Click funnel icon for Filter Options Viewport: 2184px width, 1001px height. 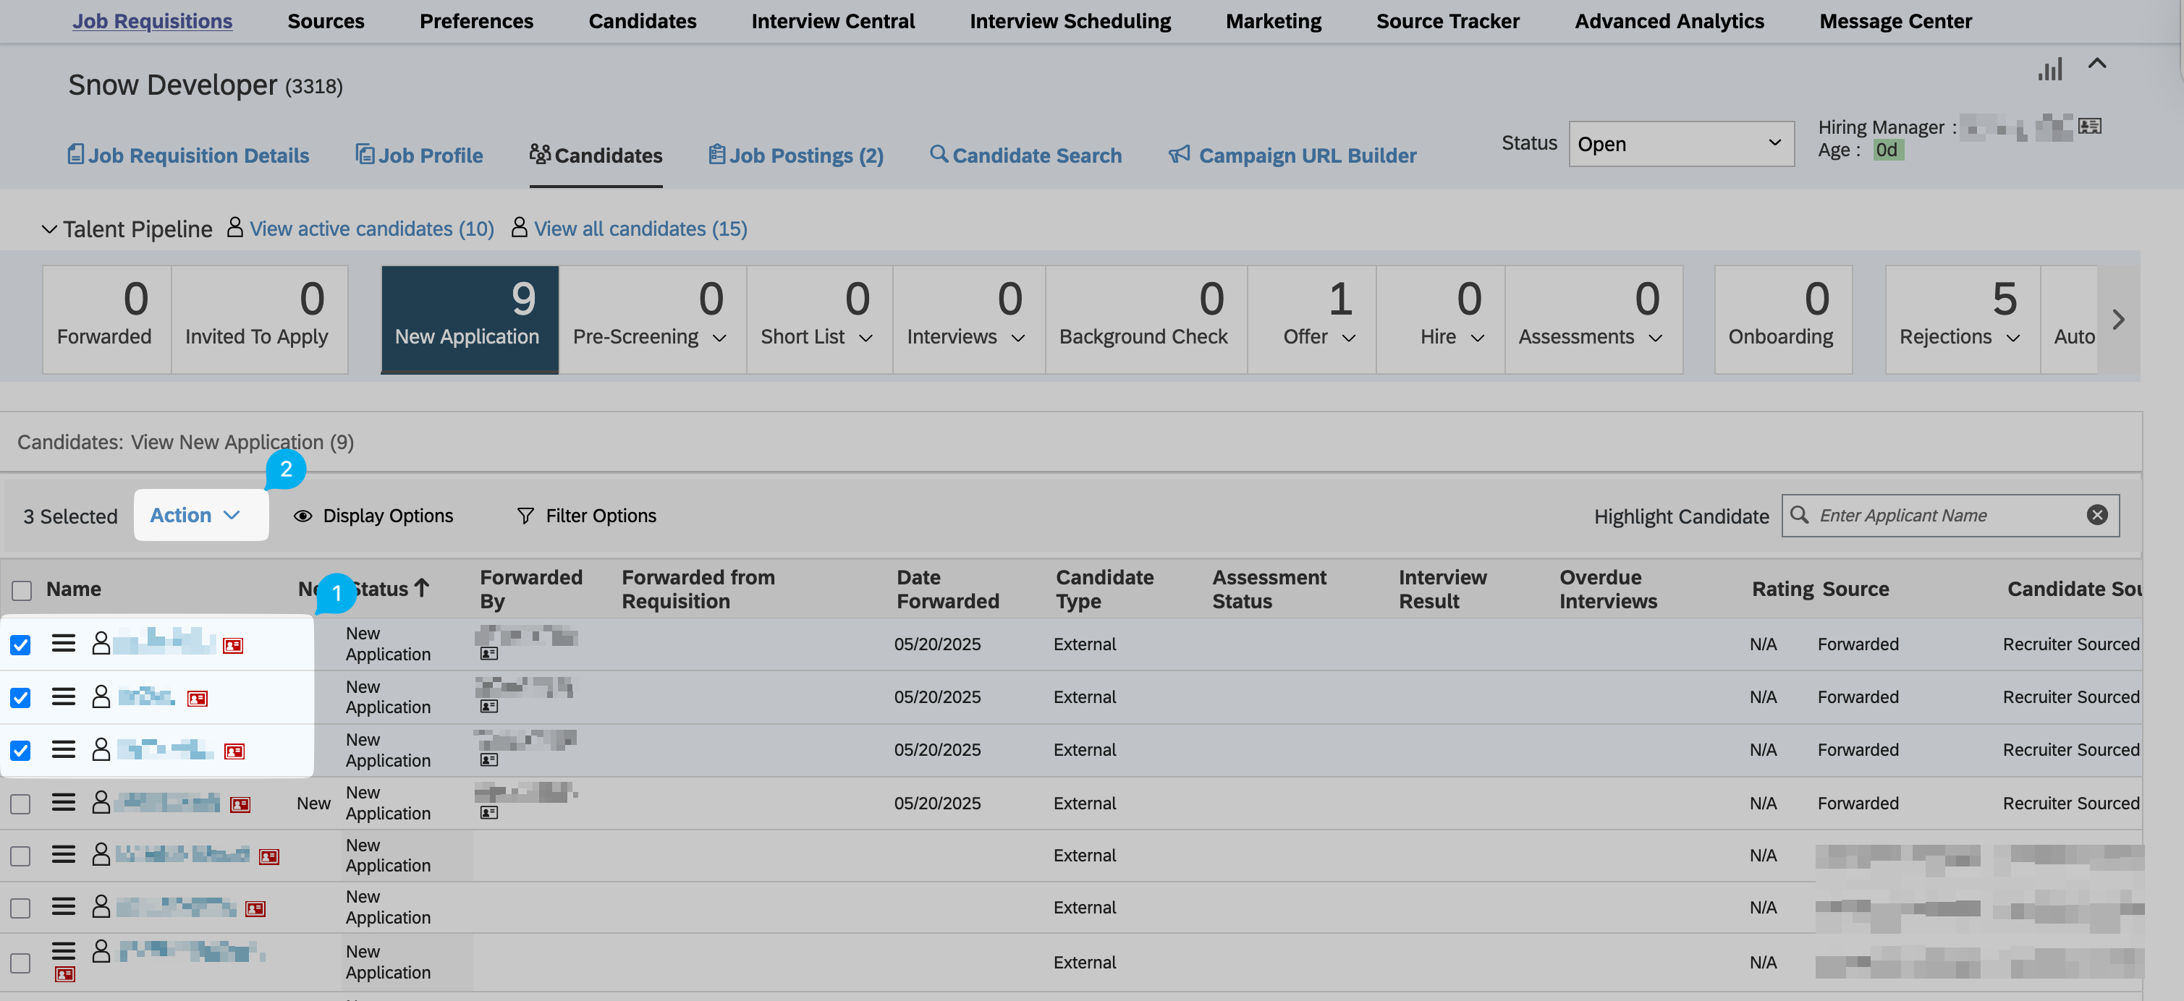tap(525, 516)
